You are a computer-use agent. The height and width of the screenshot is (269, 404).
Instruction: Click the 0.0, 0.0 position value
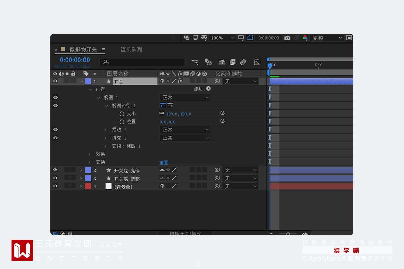coord(168,122)
